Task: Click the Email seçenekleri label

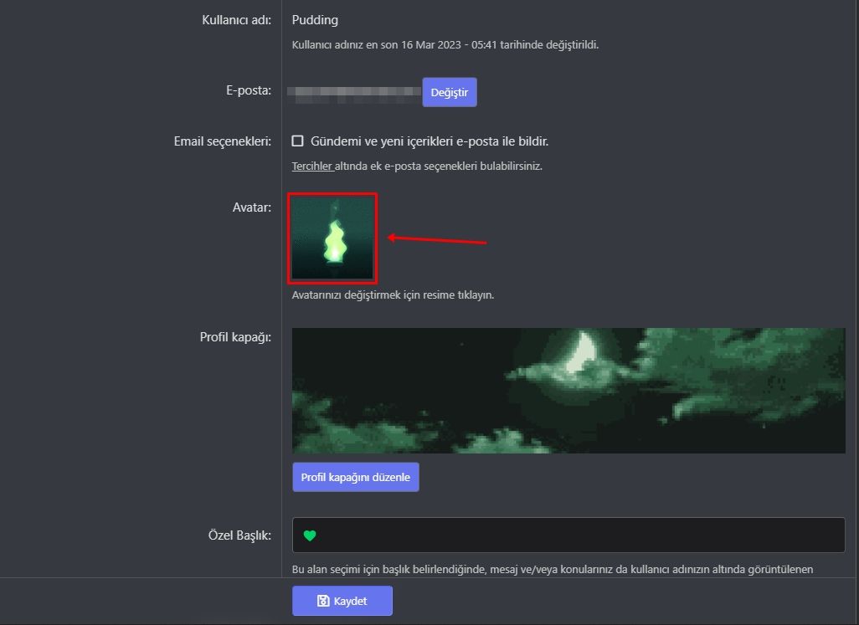Action: pyautogui.click(x=223, y=141)
